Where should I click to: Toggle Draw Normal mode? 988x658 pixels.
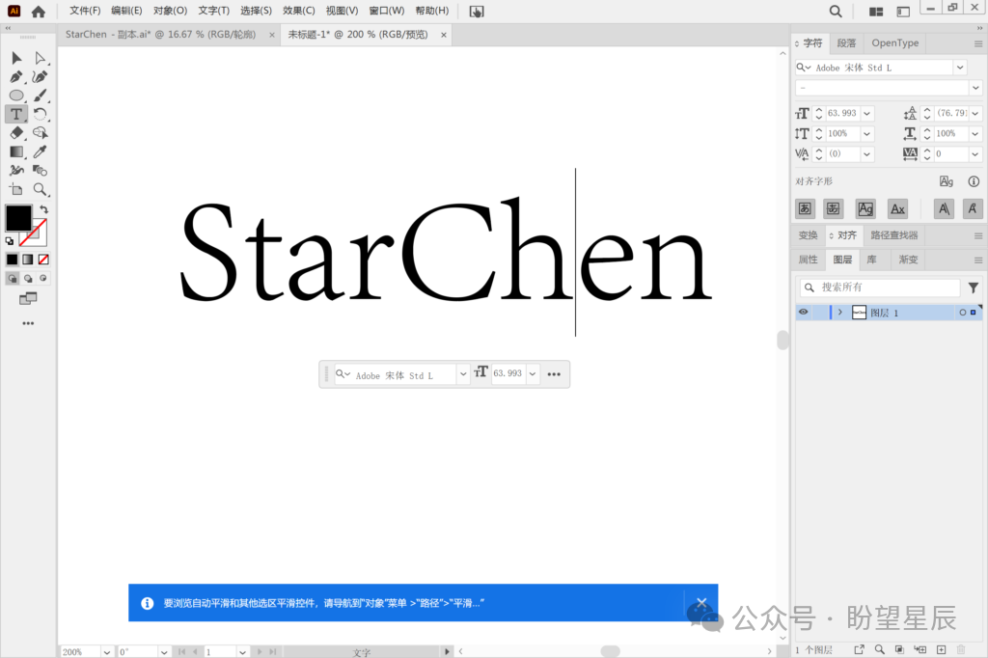[12, 279]
